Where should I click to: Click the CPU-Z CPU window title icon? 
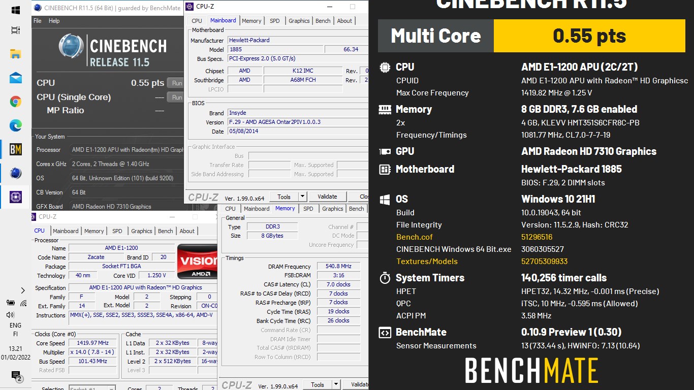(33, 216)
